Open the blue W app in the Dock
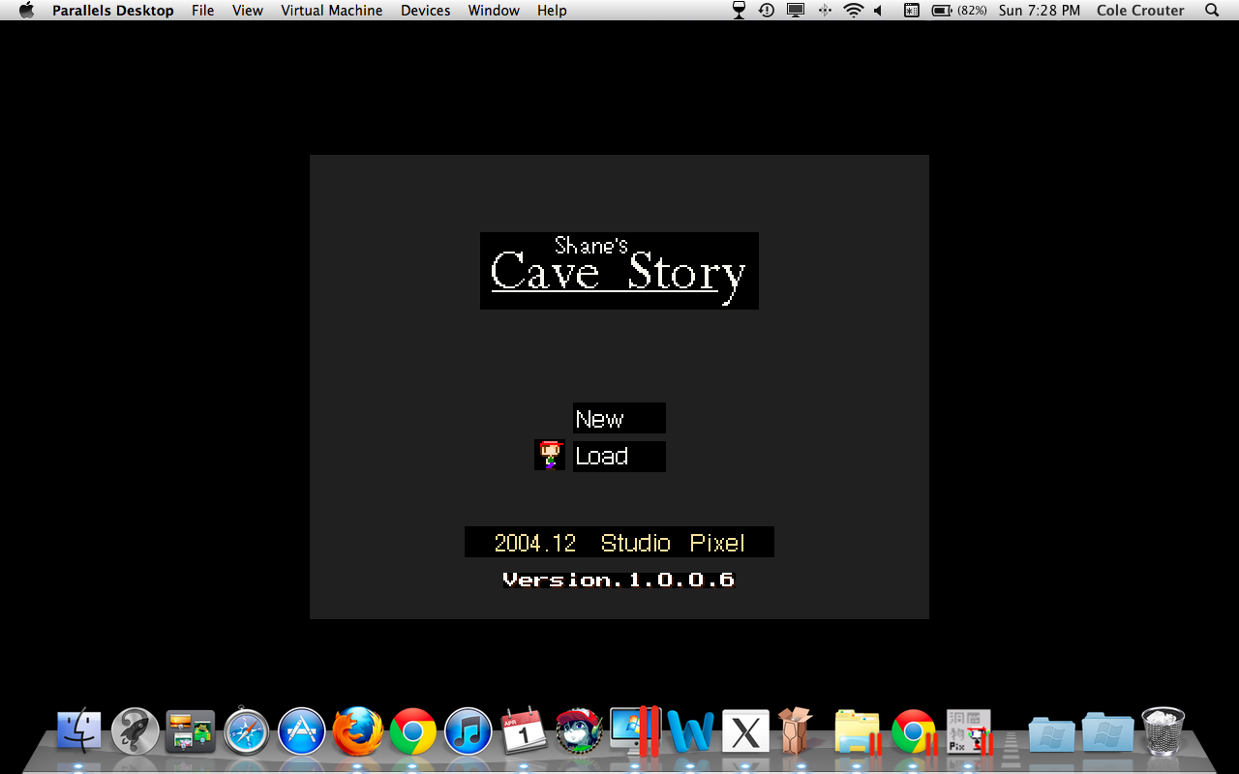The height and width of the screenshot is (774, 1239). pyautogui.click(x=691, y=731)
